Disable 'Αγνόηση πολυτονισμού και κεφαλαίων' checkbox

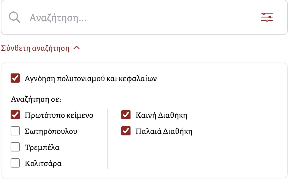click(x=15, y=78)
